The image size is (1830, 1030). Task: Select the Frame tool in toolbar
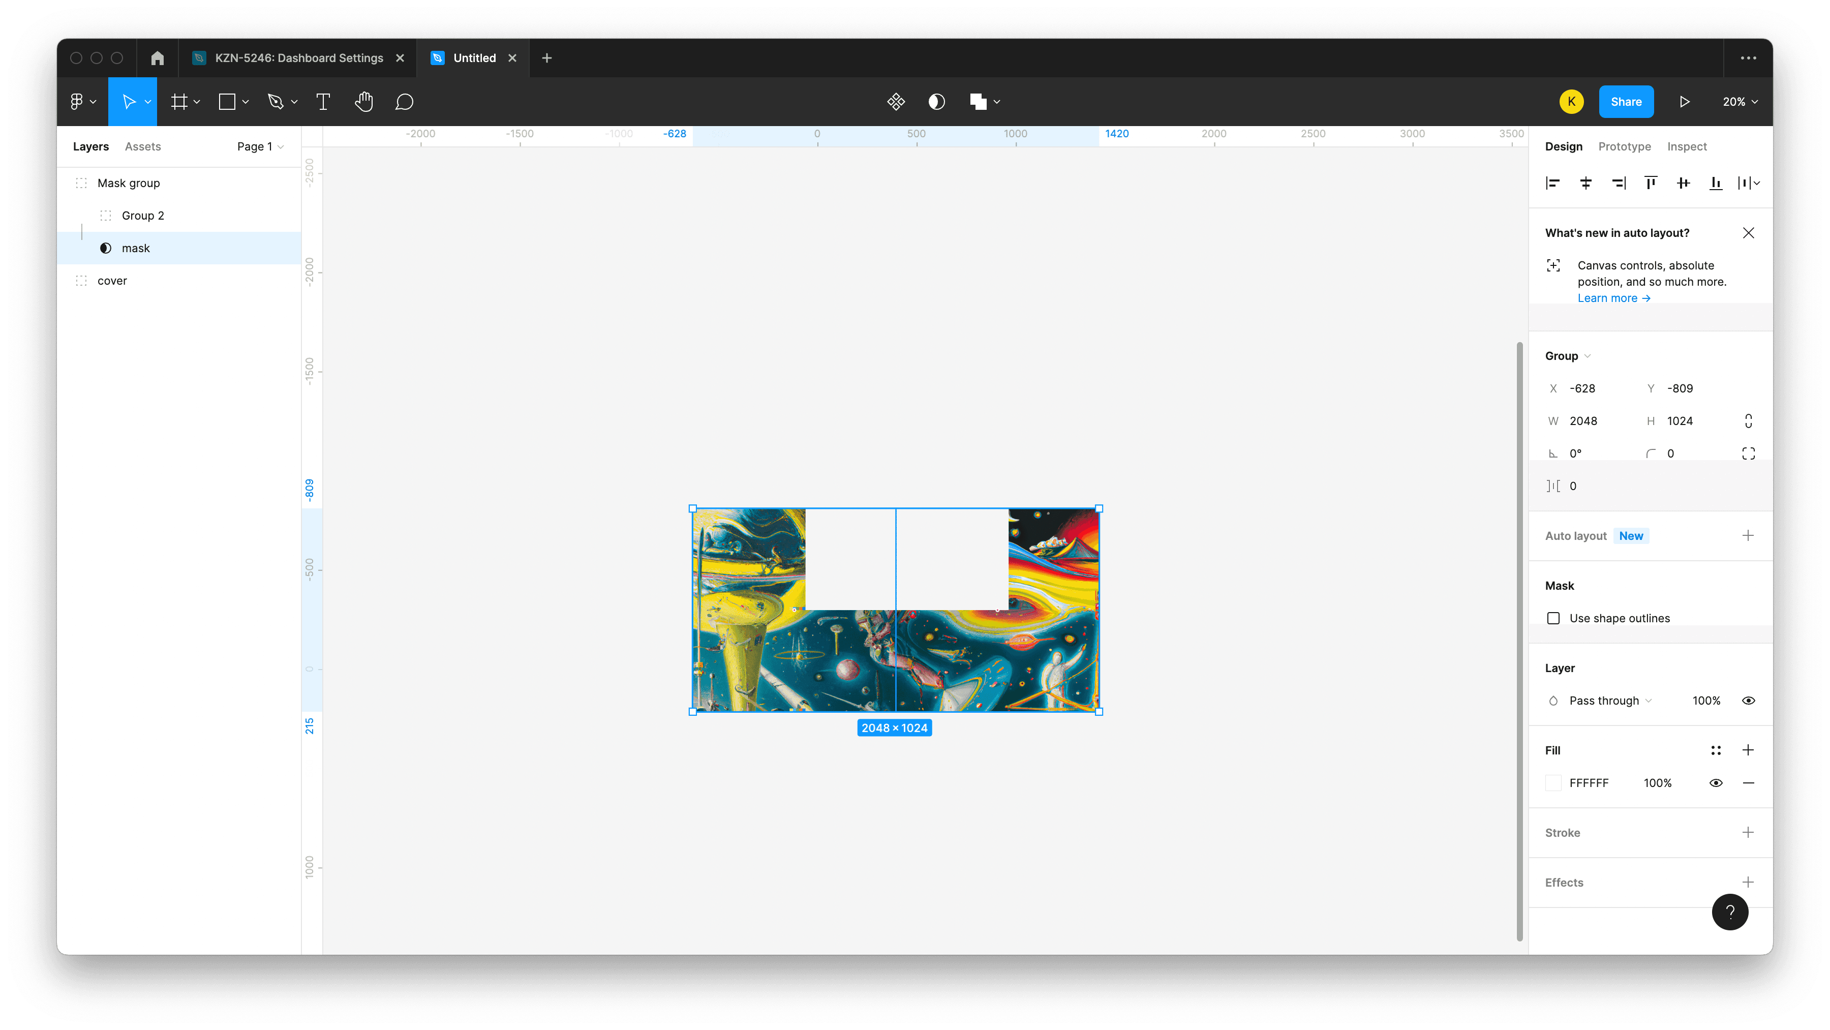[181, 102]
